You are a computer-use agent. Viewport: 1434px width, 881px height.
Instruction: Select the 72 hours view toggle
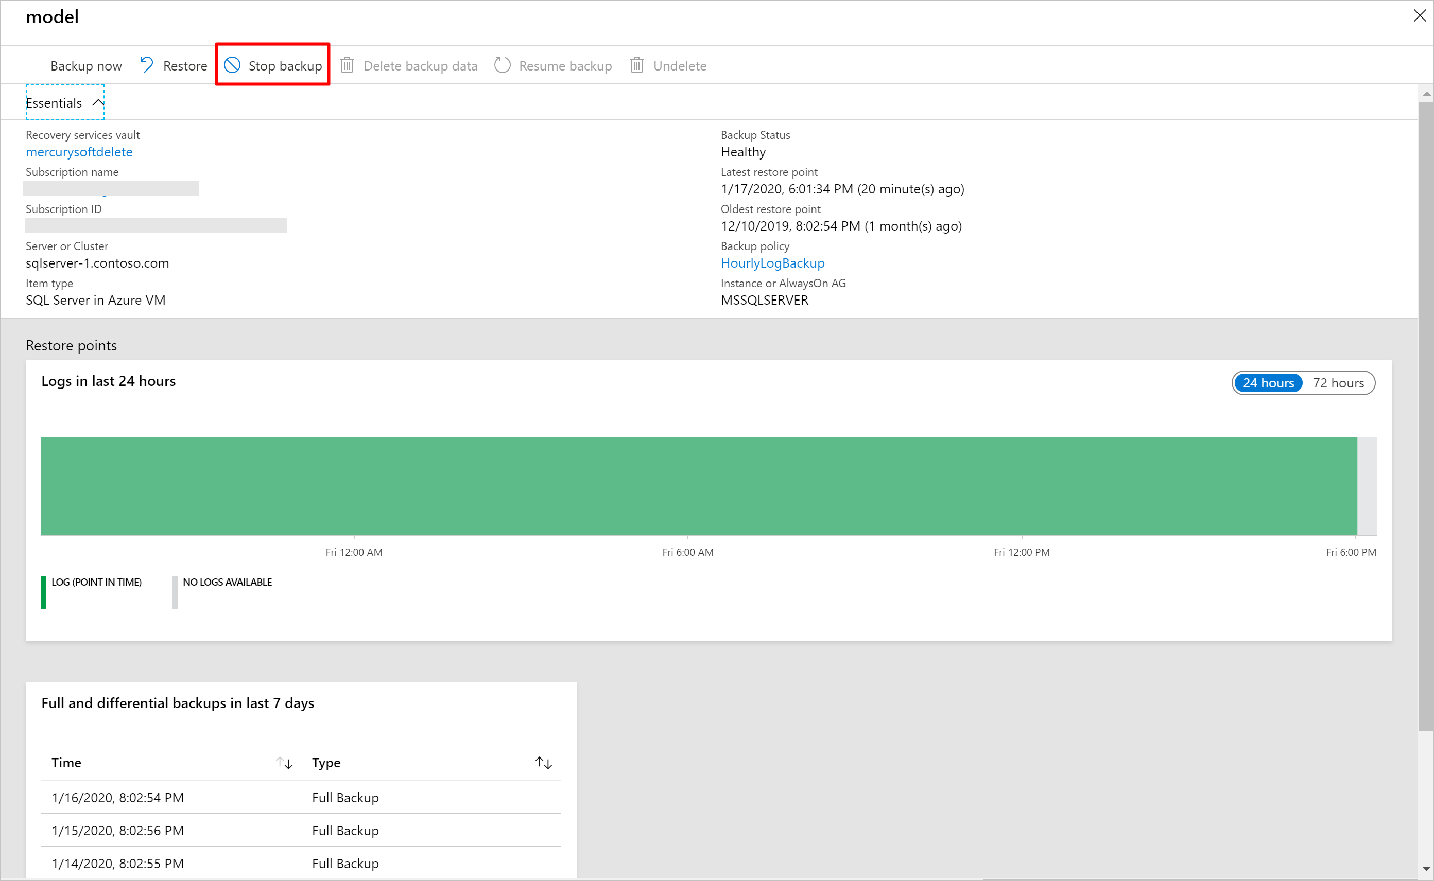(x=1339, y=383)
